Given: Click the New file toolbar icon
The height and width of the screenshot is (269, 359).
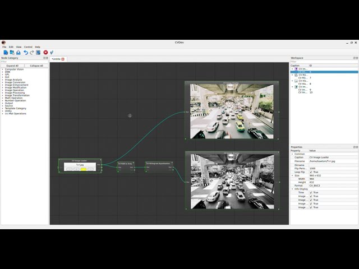Looking at the screenshot, I should click(x=6, y=52).
